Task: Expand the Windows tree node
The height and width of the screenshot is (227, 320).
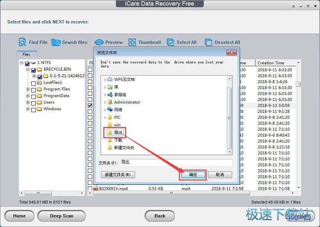Action: coord(28,109)
